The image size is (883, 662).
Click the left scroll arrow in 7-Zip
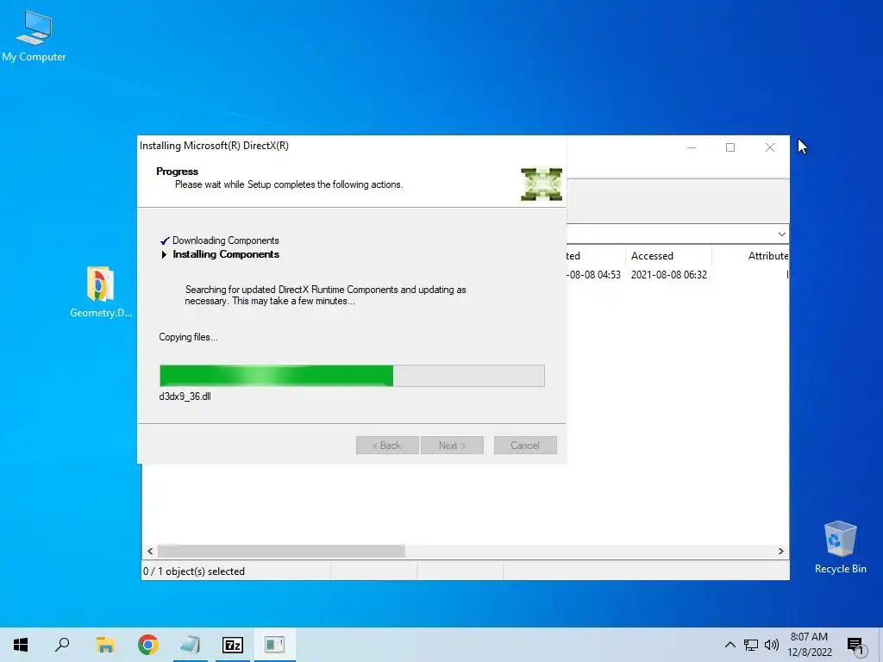click(x=150, y=551)
